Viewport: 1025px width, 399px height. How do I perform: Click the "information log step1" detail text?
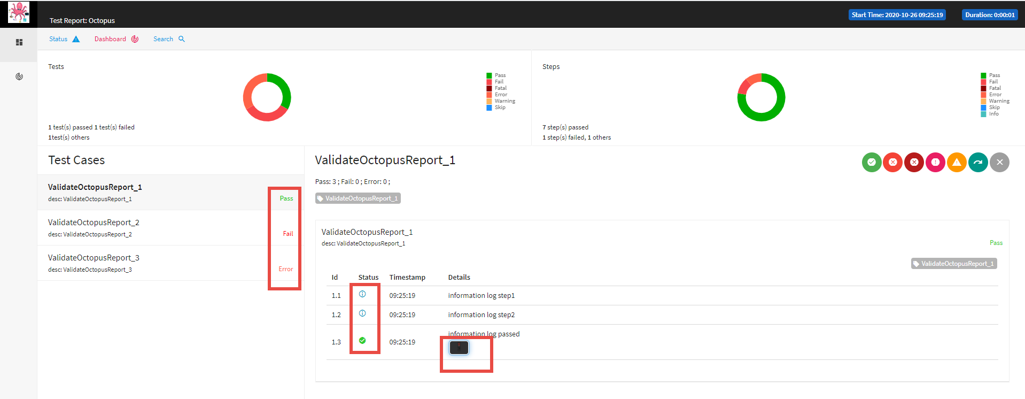coord(482,296)
